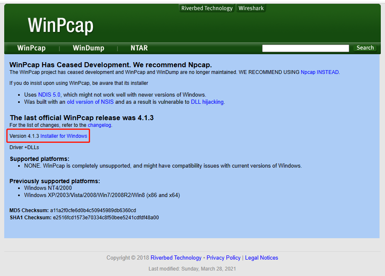The height and width of the screenshot is (276, 385).
Task: Select the WinDump navigation menu item
Action: point(88,48)
